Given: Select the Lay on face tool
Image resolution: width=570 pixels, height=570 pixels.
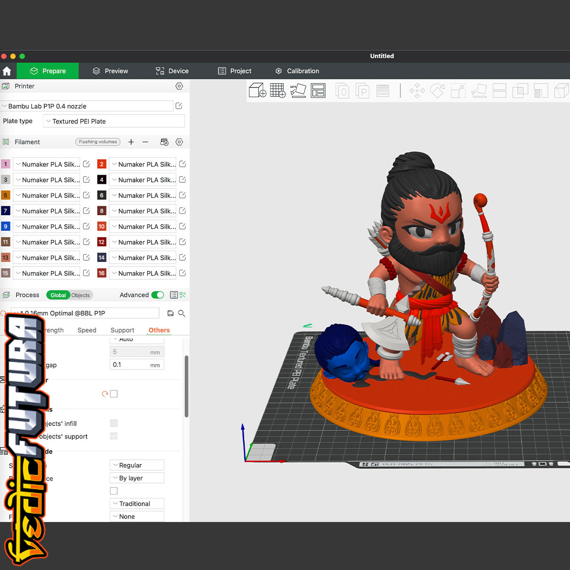Looking at the screenshot, I should pyautogui.click(x=479, y=90).
